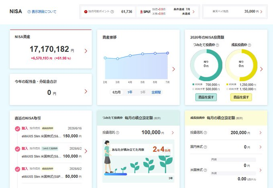Screen dimensions: 273x188
Task: Click the 4月 data point on chart
Action: coord(130,55)
